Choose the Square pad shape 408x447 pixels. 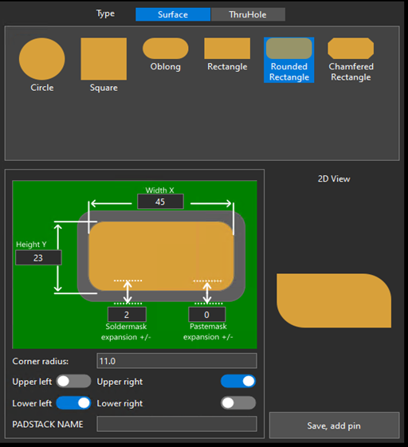(104, 65)
